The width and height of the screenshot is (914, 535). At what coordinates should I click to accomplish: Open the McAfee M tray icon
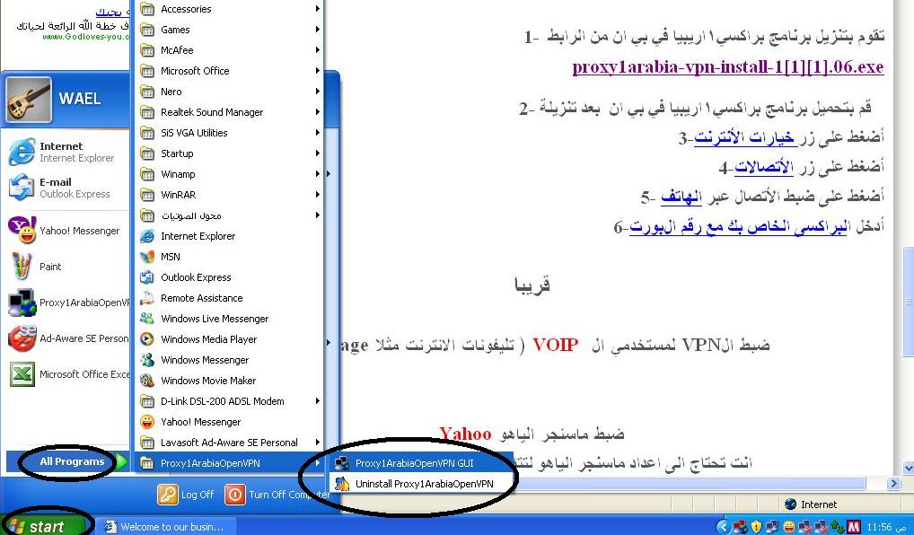pyautogui.click(x=854, y=527)
